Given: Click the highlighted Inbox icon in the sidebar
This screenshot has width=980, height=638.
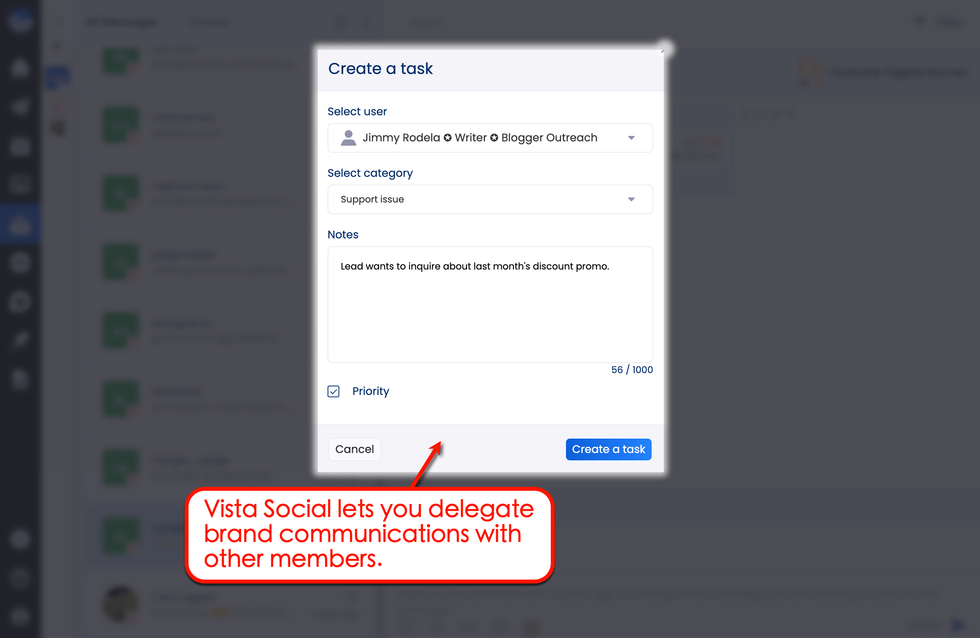Looking at the screenshot, I should coord(20,224).
